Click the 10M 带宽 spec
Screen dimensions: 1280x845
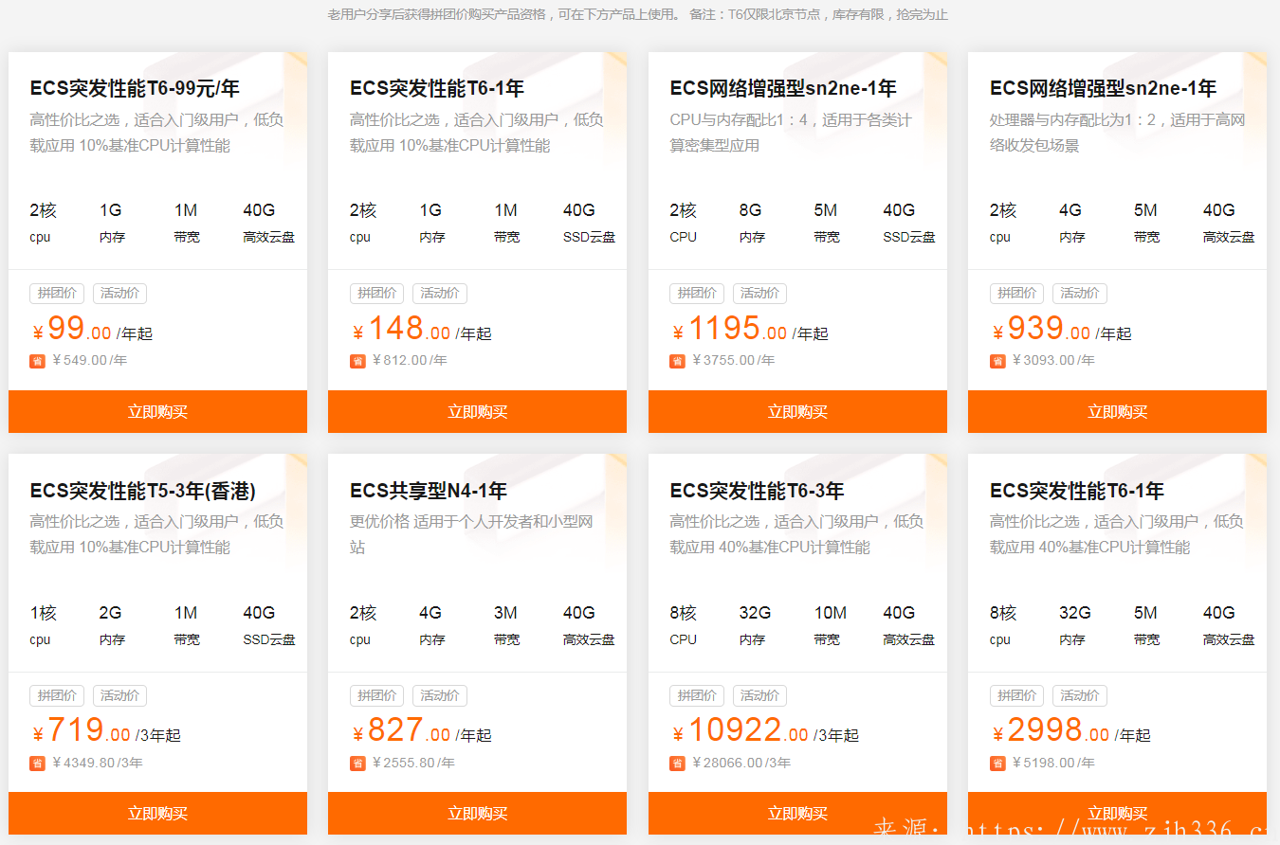[831, 625]
